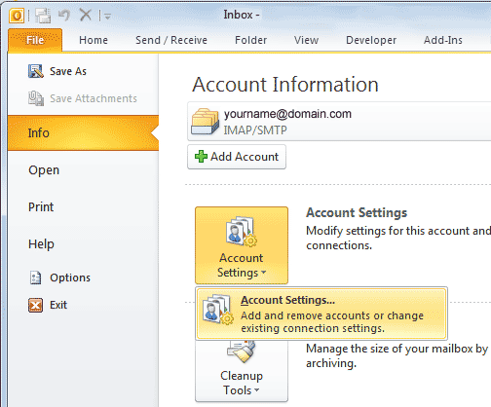The image size is (491, 407).
Task: Switch to the Home ribbon tab
Action: point(94,40)
